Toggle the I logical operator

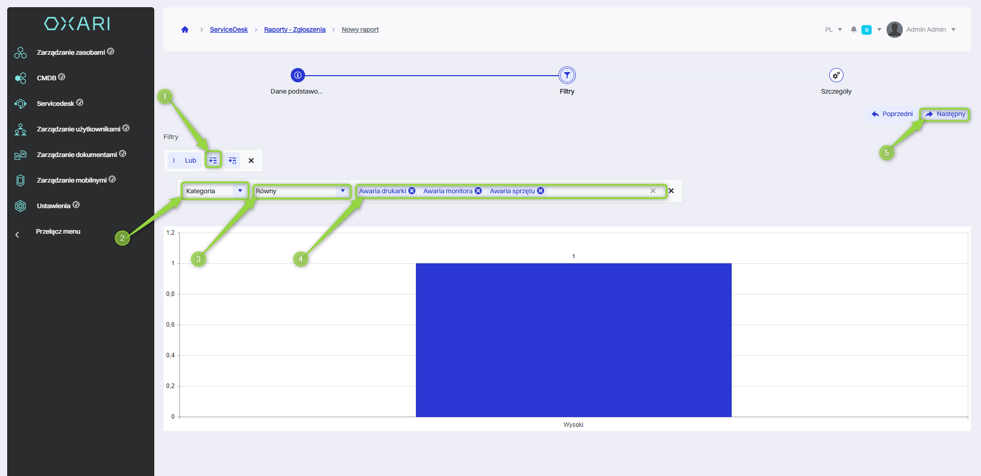(x=174, y=161)
